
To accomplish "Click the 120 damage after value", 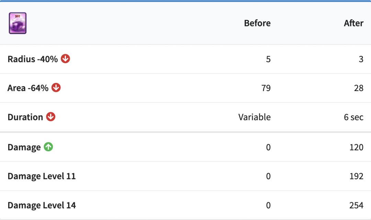I will point(356,147).
